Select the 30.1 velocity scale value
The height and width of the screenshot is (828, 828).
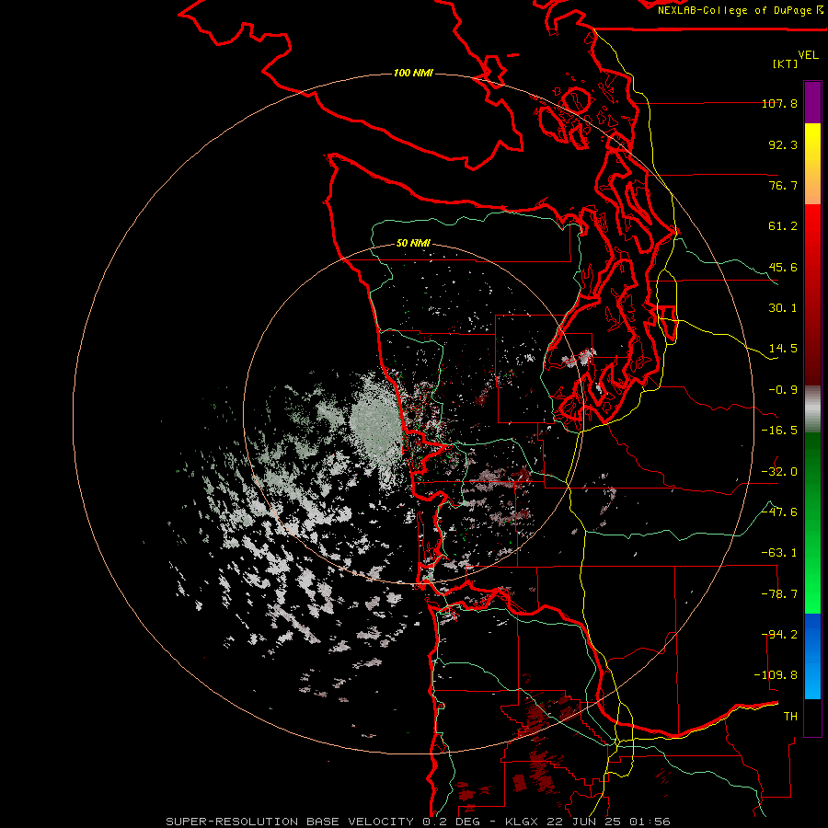(x=783, y=308)
